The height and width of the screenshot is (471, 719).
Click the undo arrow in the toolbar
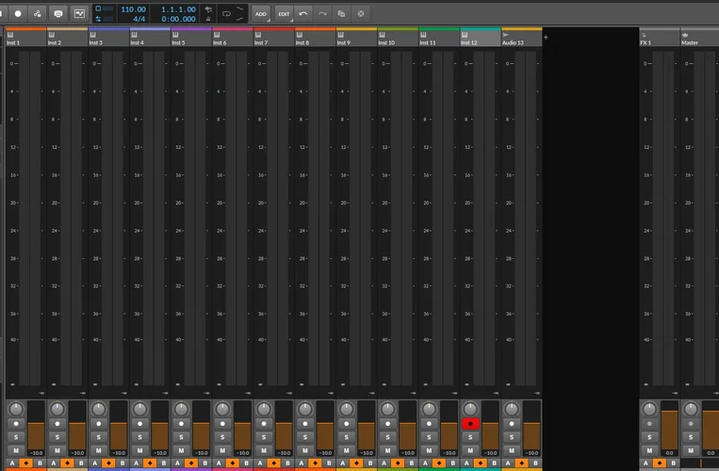pyautogui.click(x=303, y=14)
